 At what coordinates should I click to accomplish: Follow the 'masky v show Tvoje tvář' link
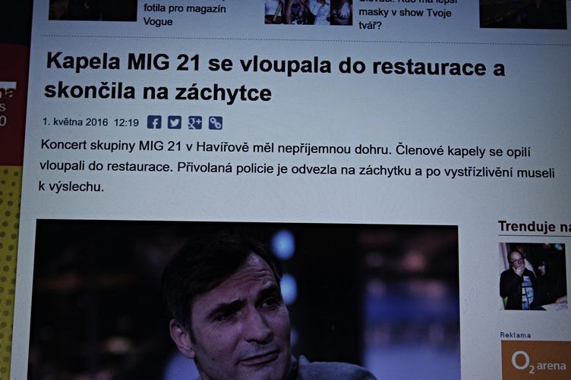point(405,17)
